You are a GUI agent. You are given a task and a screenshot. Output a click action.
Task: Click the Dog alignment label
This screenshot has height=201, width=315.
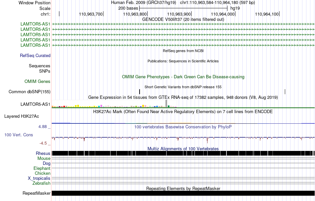click(x=46, y=164)
